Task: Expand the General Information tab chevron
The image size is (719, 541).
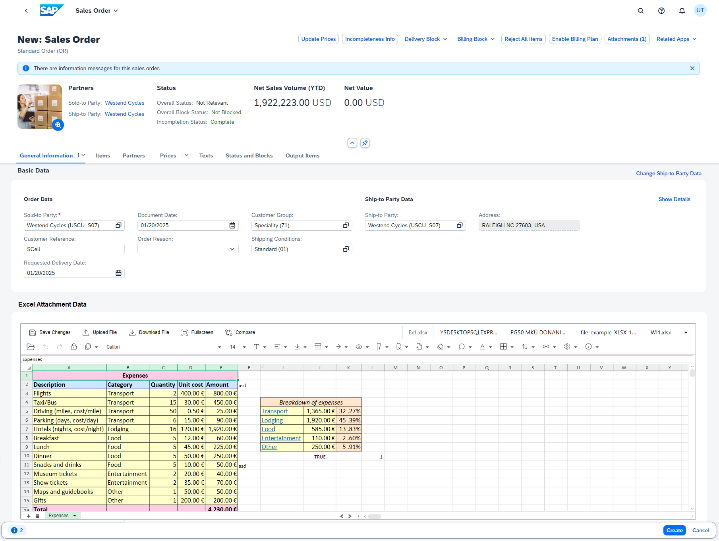Action: (83, 155)
